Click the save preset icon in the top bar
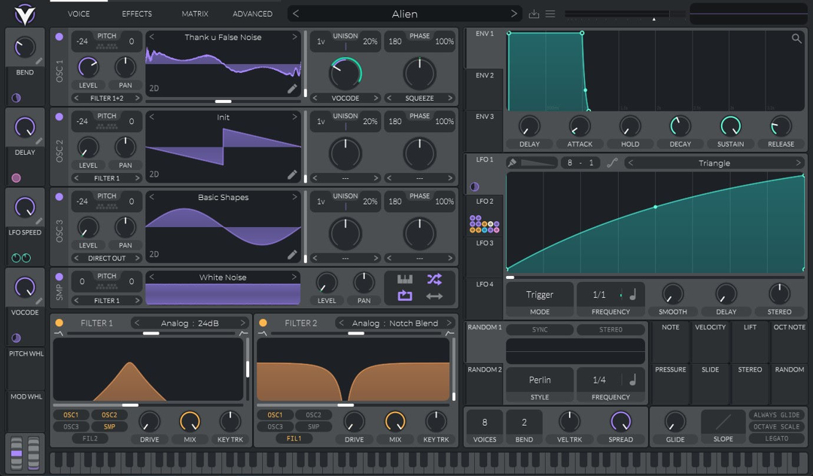 pos(534,13)
